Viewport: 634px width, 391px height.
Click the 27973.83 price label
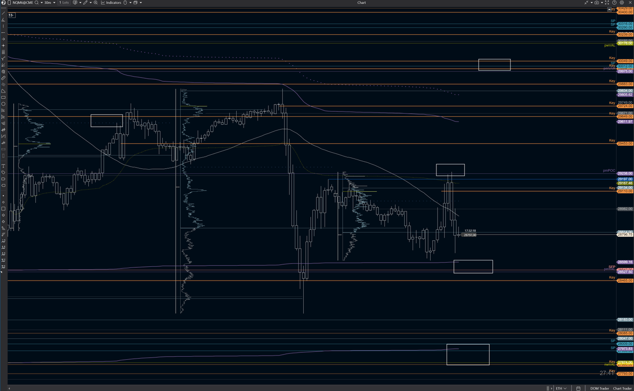click(x=625, y=349)
